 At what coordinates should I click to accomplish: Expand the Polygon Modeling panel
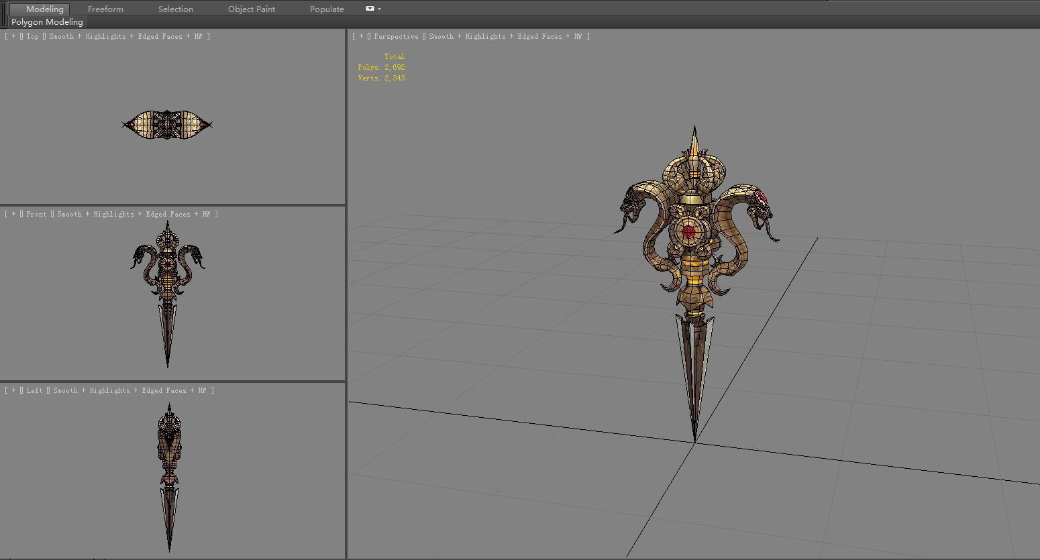(x=47, y=21)
